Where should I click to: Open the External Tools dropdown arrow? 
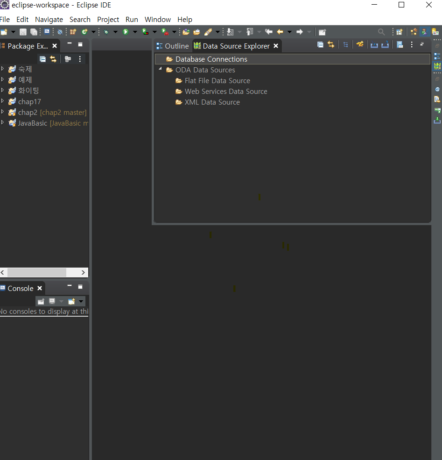coord(174,32)
